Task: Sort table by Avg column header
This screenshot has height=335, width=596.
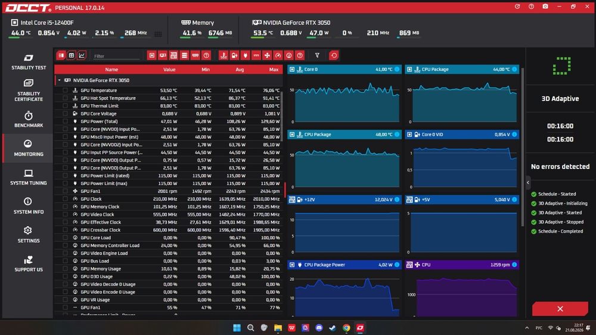Action: (x=240, y=70)
